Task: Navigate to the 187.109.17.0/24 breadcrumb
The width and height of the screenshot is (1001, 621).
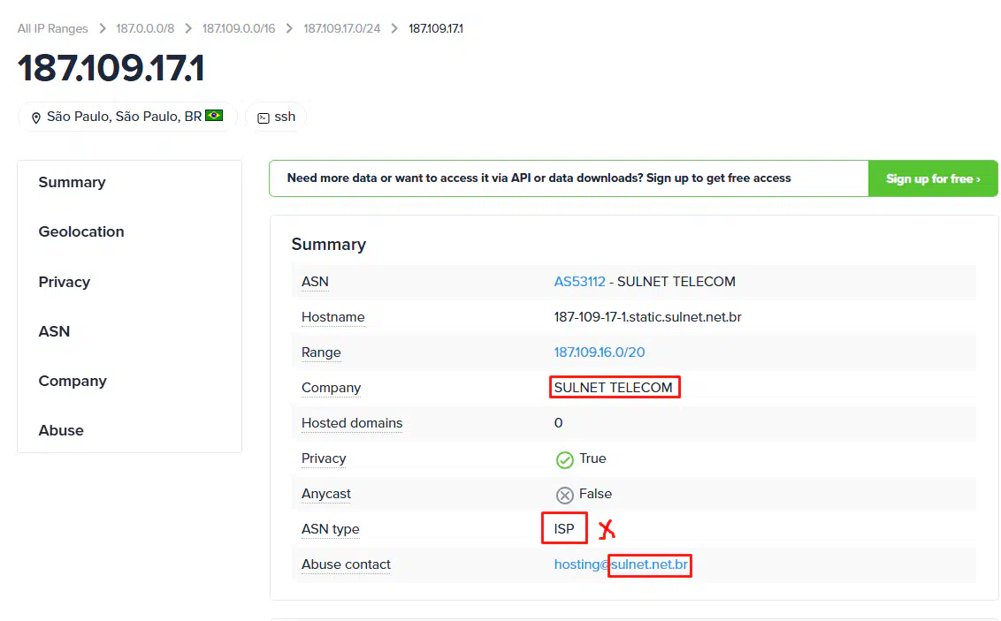Action: click(341, 28)
